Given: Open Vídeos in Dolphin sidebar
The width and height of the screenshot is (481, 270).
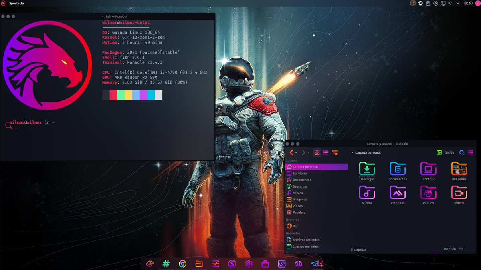Looking at the screenshot, I should (317, 206).
